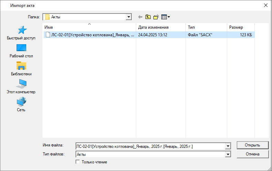
Task: Select Этот компьютер location
Action: [x=21, y=87]
